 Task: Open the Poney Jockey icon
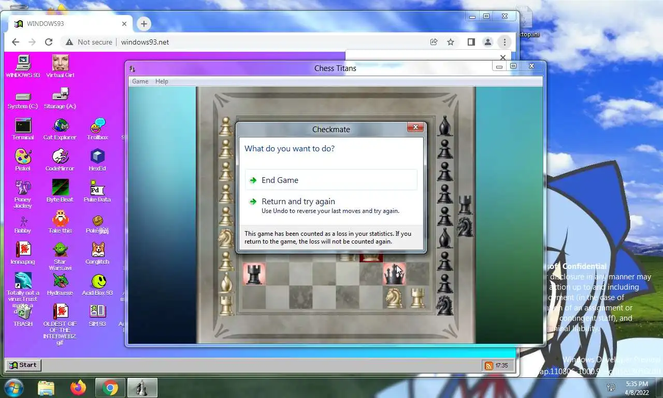click(23, 194)
